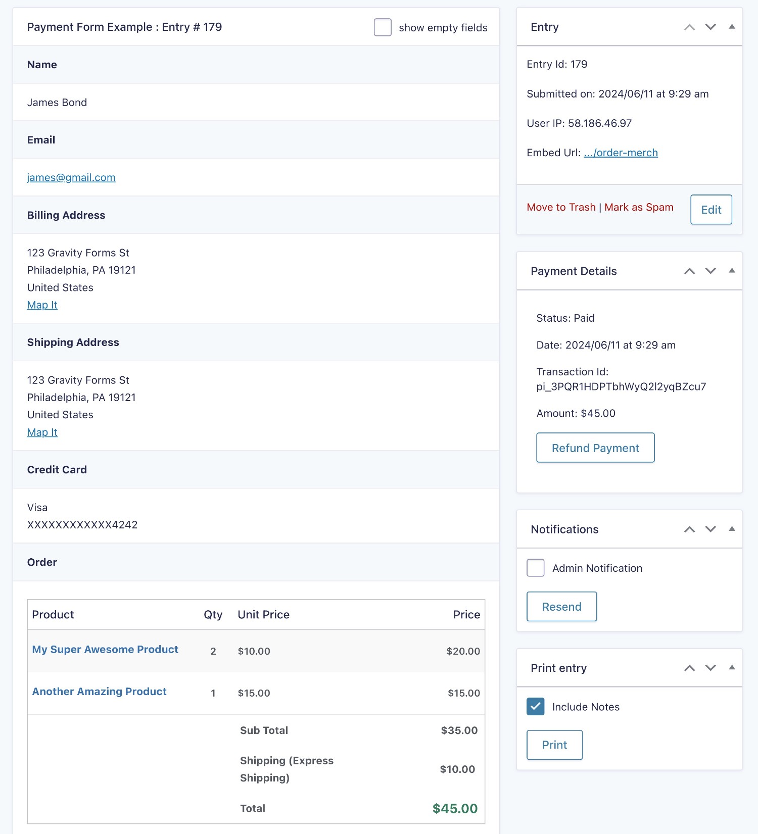
Task: Select Another Amazing Product row name
Action: (99, 692)
